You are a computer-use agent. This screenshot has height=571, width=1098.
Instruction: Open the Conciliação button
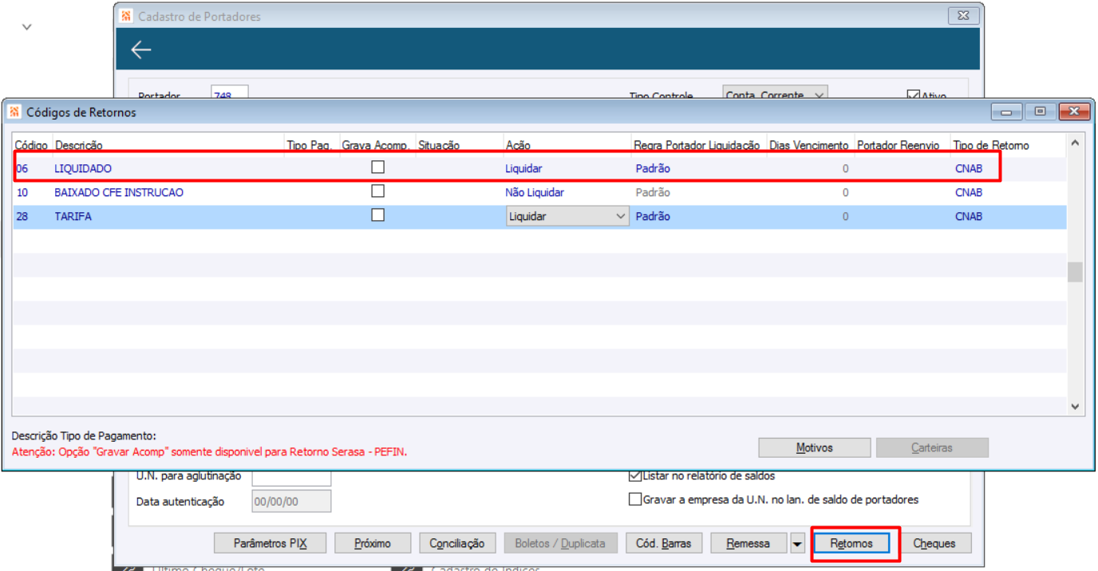pyautogui.click(x=457, y=544)
